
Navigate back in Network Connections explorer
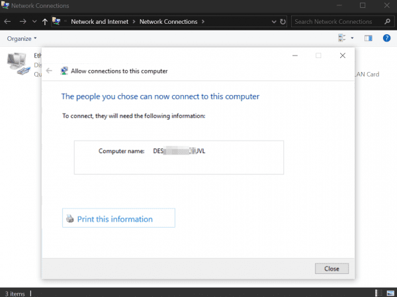[x=7, y=21]
